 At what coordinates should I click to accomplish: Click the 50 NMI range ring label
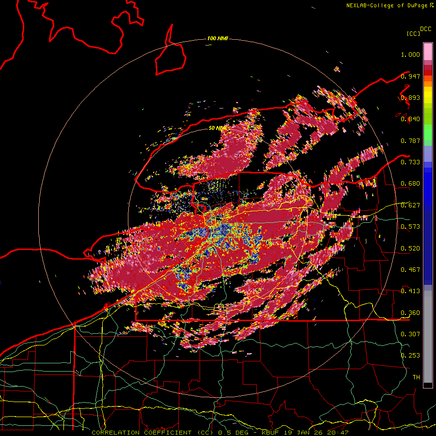pyautogui.click(x=218, y=128)
